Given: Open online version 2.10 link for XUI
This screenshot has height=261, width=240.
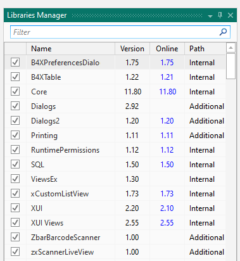Looking at the screenshot, I should pos(167,208).
